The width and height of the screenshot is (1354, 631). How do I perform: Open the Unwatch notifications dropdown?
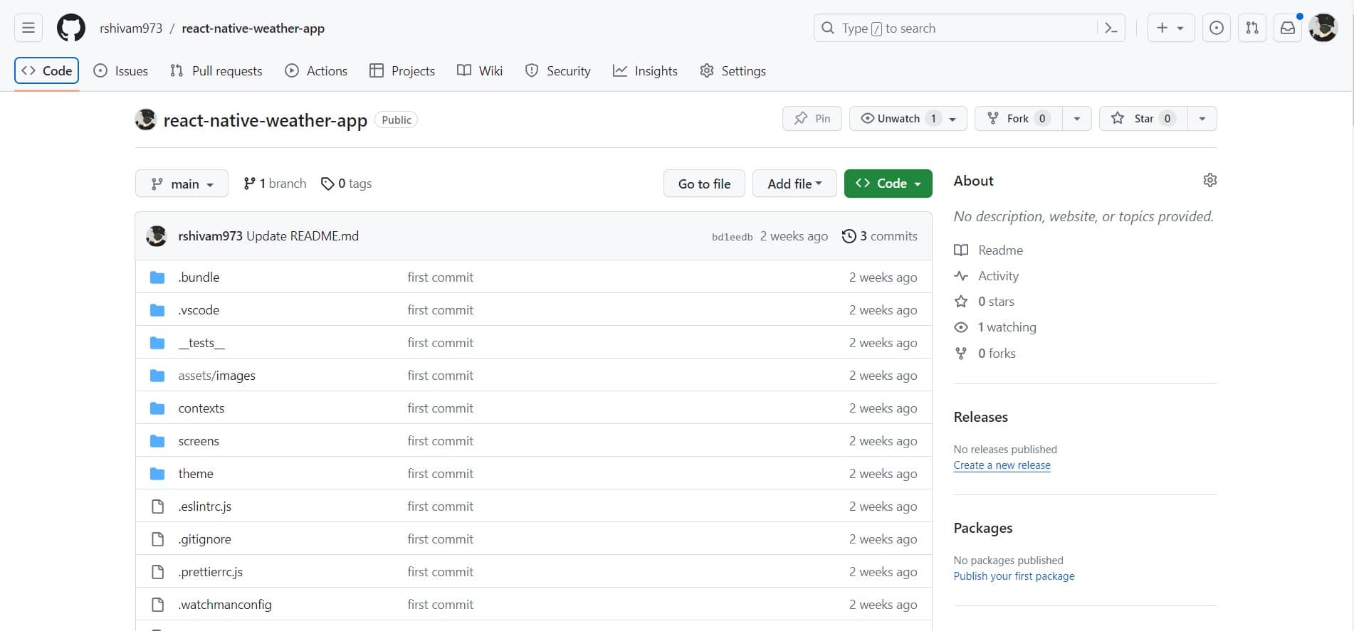[908, 118]
